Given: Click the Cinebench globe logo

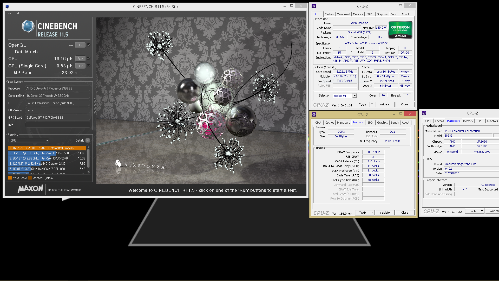Looking at the screenshot, I should click(x=28, y=26).
